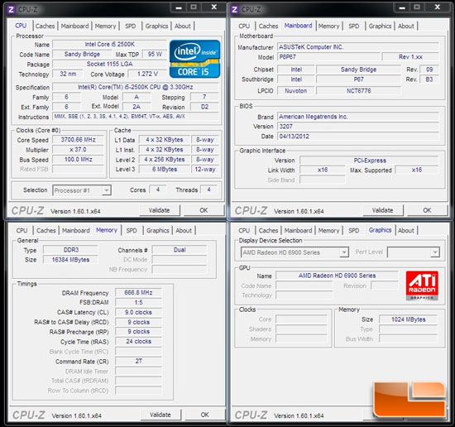Open the Display Device Selection dropdown
Screen dimensions: 455x427
coord(344,252)
